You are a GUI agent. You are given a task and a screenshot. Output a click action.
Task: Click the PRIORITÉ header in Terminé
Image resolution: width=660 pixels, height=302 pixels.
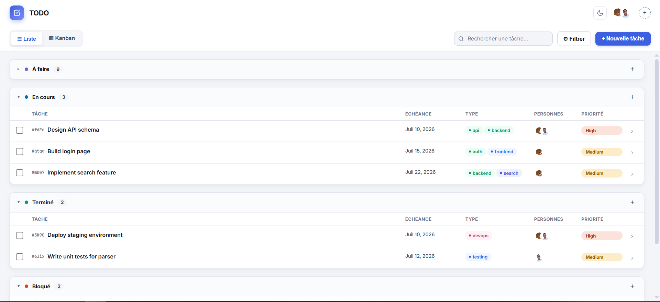(x=592, y=219)
